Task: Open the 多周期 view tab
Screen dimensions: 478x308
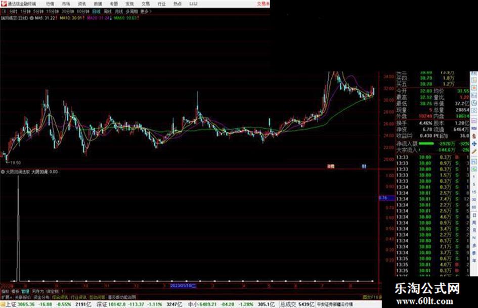Action: point(132,11)
